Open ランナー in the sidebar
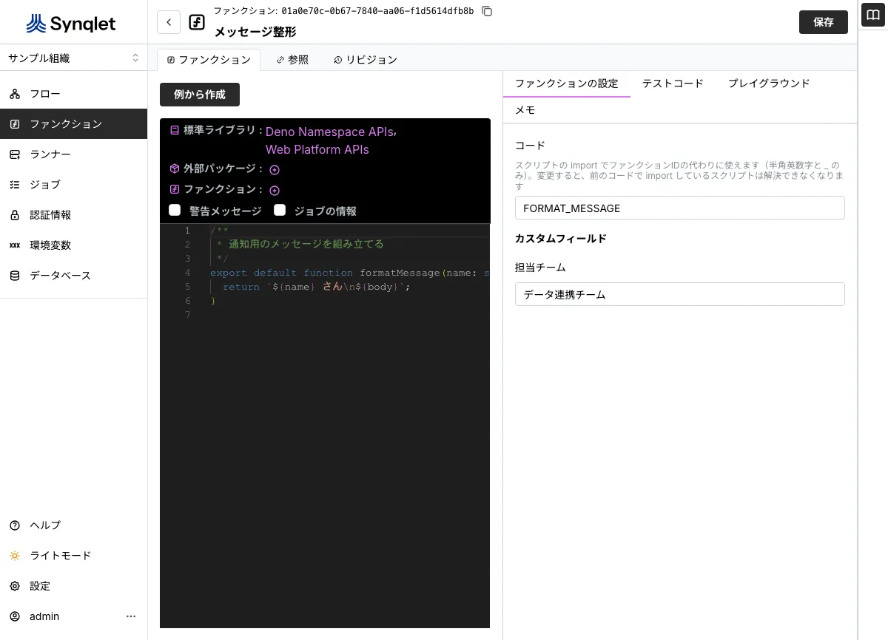The height and width of the screenshot is (640, 888). click(73, 154)
